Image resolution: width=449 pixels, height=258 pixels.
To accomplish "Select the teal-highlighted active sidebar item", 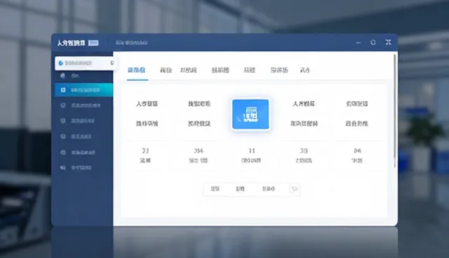I will click(83, 90).
